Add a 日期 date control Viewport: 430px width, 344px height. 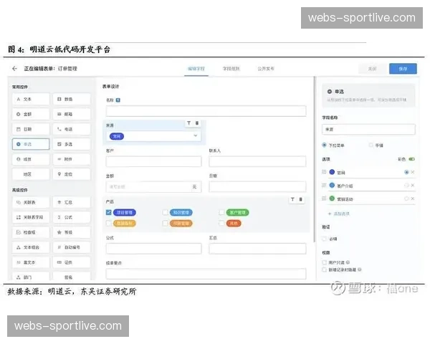pos(31,129)
